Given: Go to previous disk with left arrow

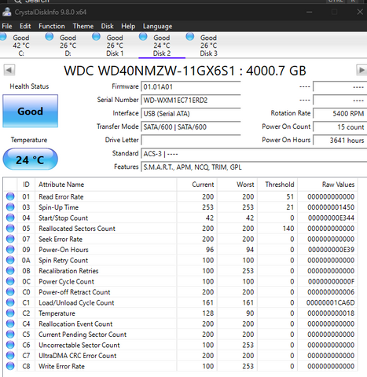Looking at the screenshot, I should pyautogui.click(x=9, y=70).
